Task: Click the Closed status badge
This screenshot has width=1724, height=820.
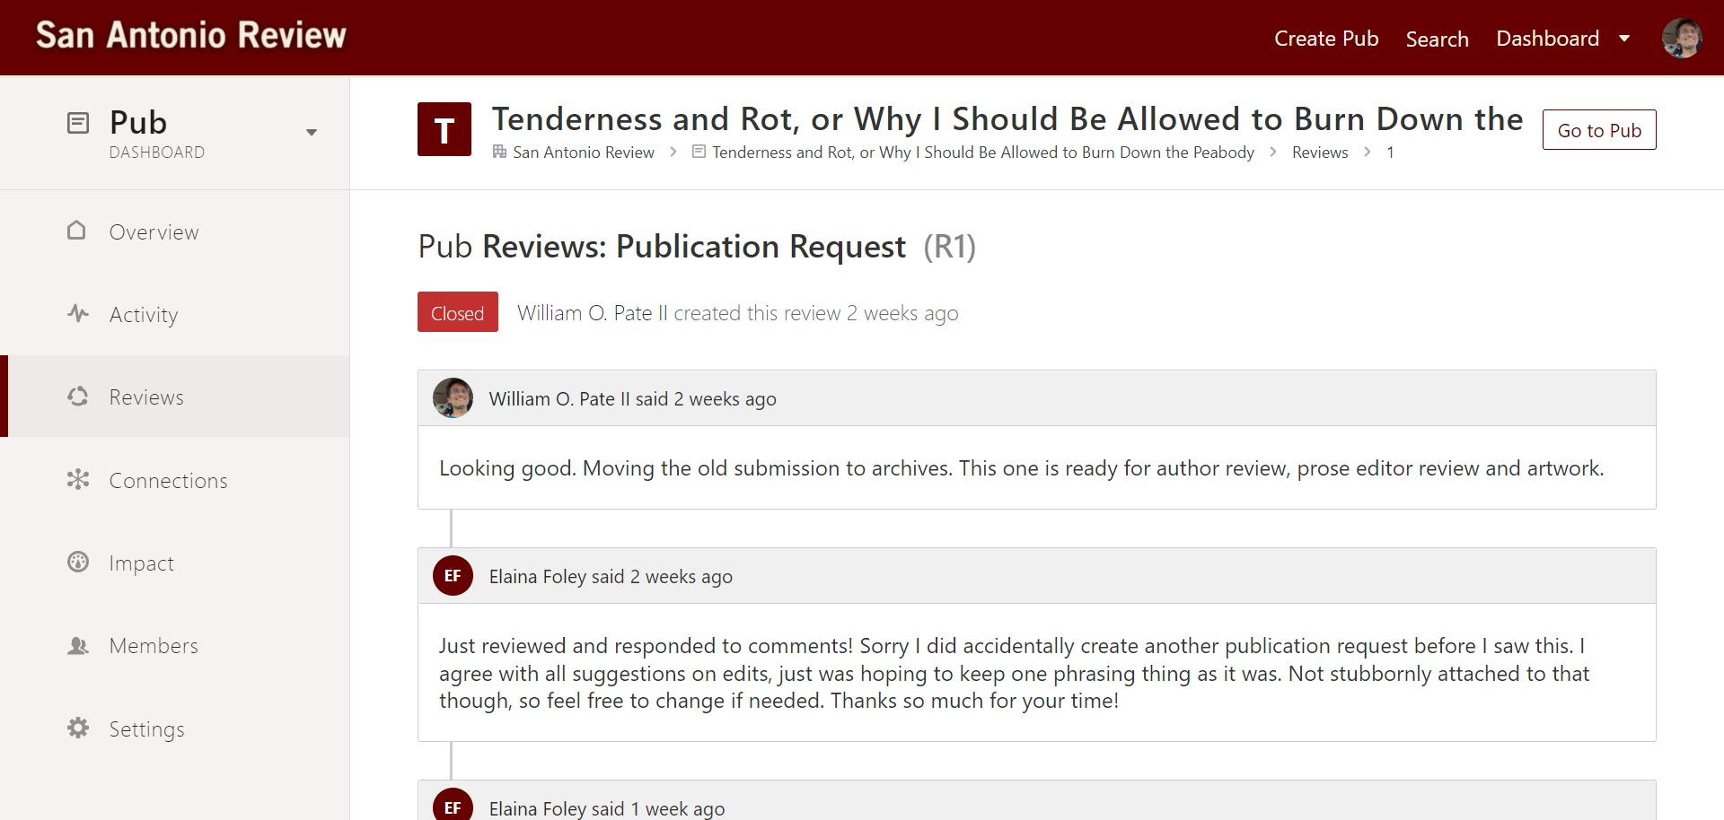Action: [x=457, y=312]
